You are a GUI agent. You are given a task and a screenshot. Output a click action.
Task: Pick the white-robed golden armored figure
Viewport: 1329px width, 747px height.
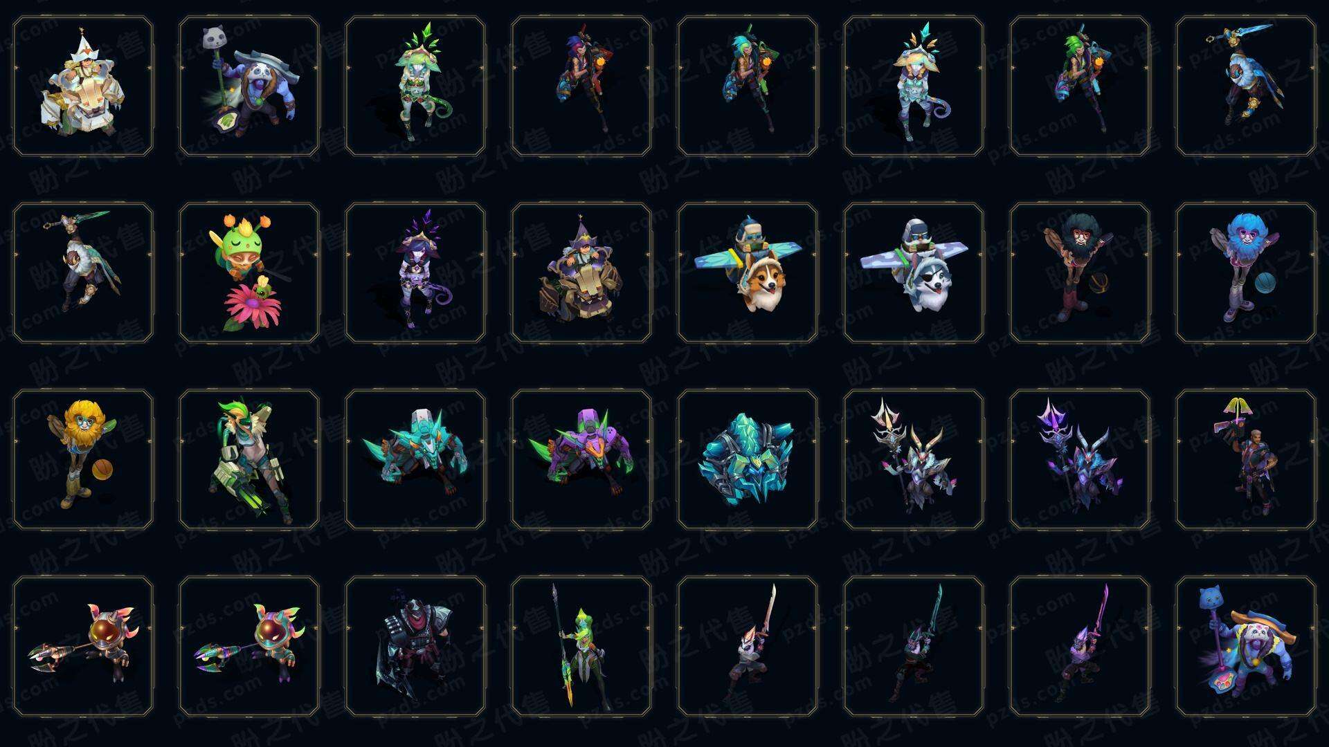(x=83, y=86)
